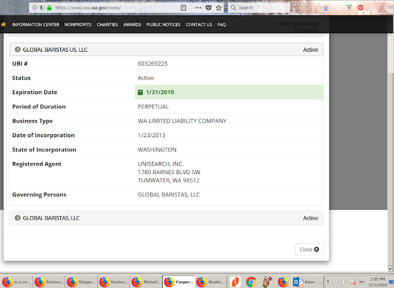
Task: Switch to 'Is a me...' Firefox taskbar window
Action: pyautogui.click(x=17, y=282)
